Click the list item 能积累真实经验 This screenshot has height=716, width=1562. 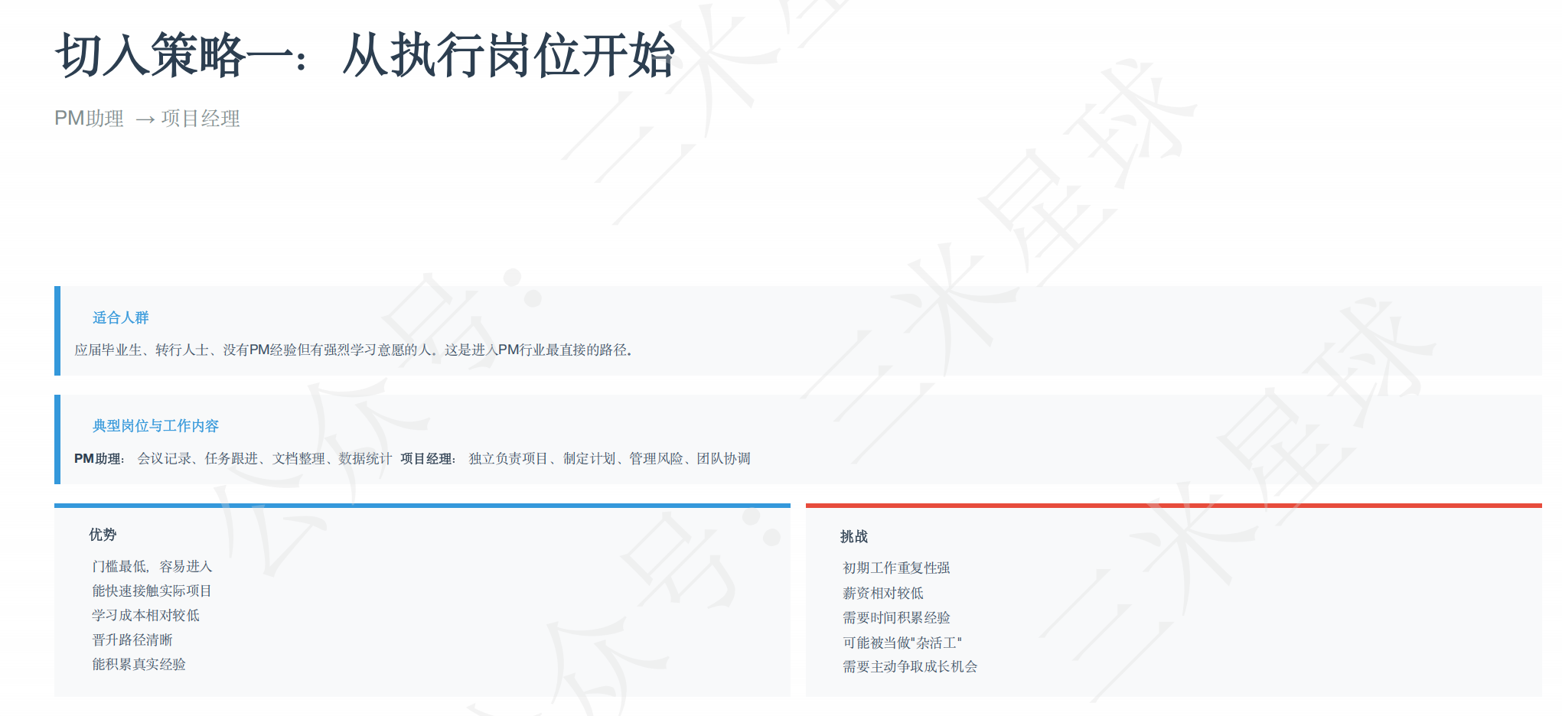pyautogui.click(x=139, y=665)
